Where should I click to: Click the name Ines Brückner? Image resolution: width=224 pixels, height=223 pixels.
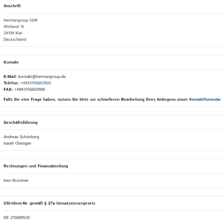[16, 180]
